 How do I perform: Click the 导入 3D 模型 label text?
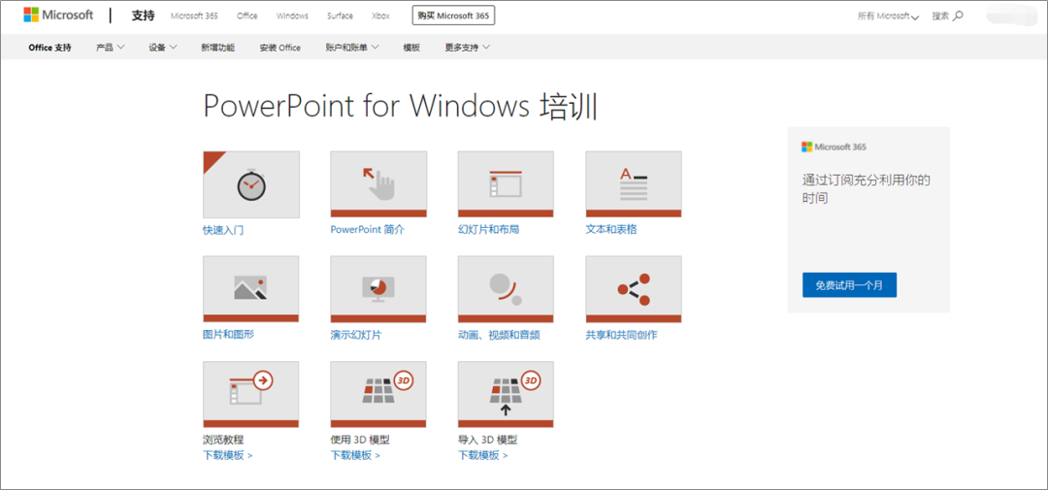pos(488,440)
